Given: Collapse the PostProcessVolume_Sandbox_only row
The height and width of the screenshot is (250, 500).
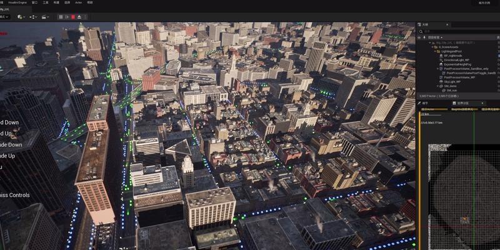Looking at the screenshot, I should (x=437, y=69).
